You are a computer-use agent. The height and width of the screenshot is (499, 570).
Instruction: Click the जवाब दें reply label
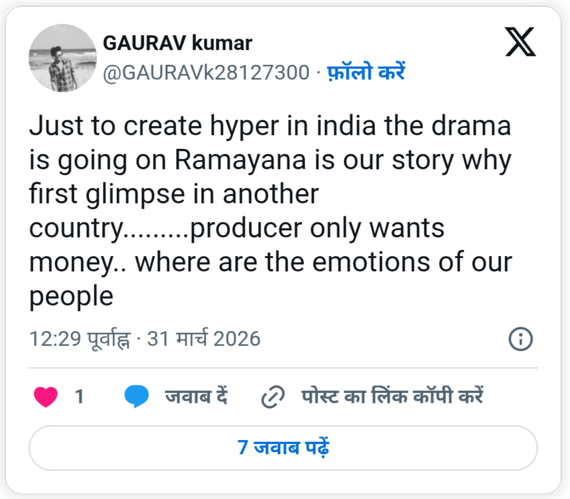click(196, 396)
